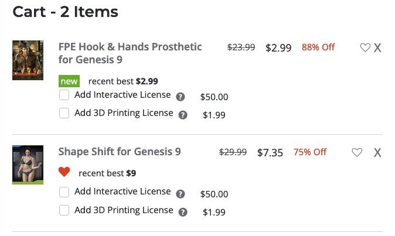Open 3D Printing License help for Shape Shift
This screenshot has height=236, width=395.
(183, 213)
